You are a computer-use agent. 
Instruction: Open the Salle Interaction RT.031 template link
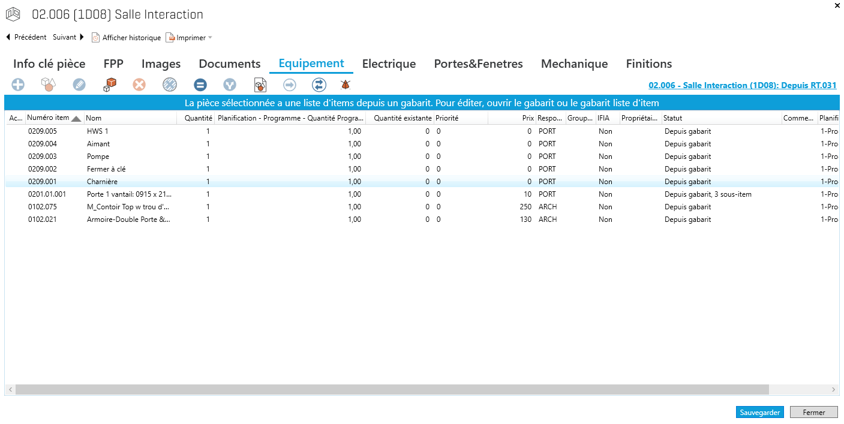742,86
